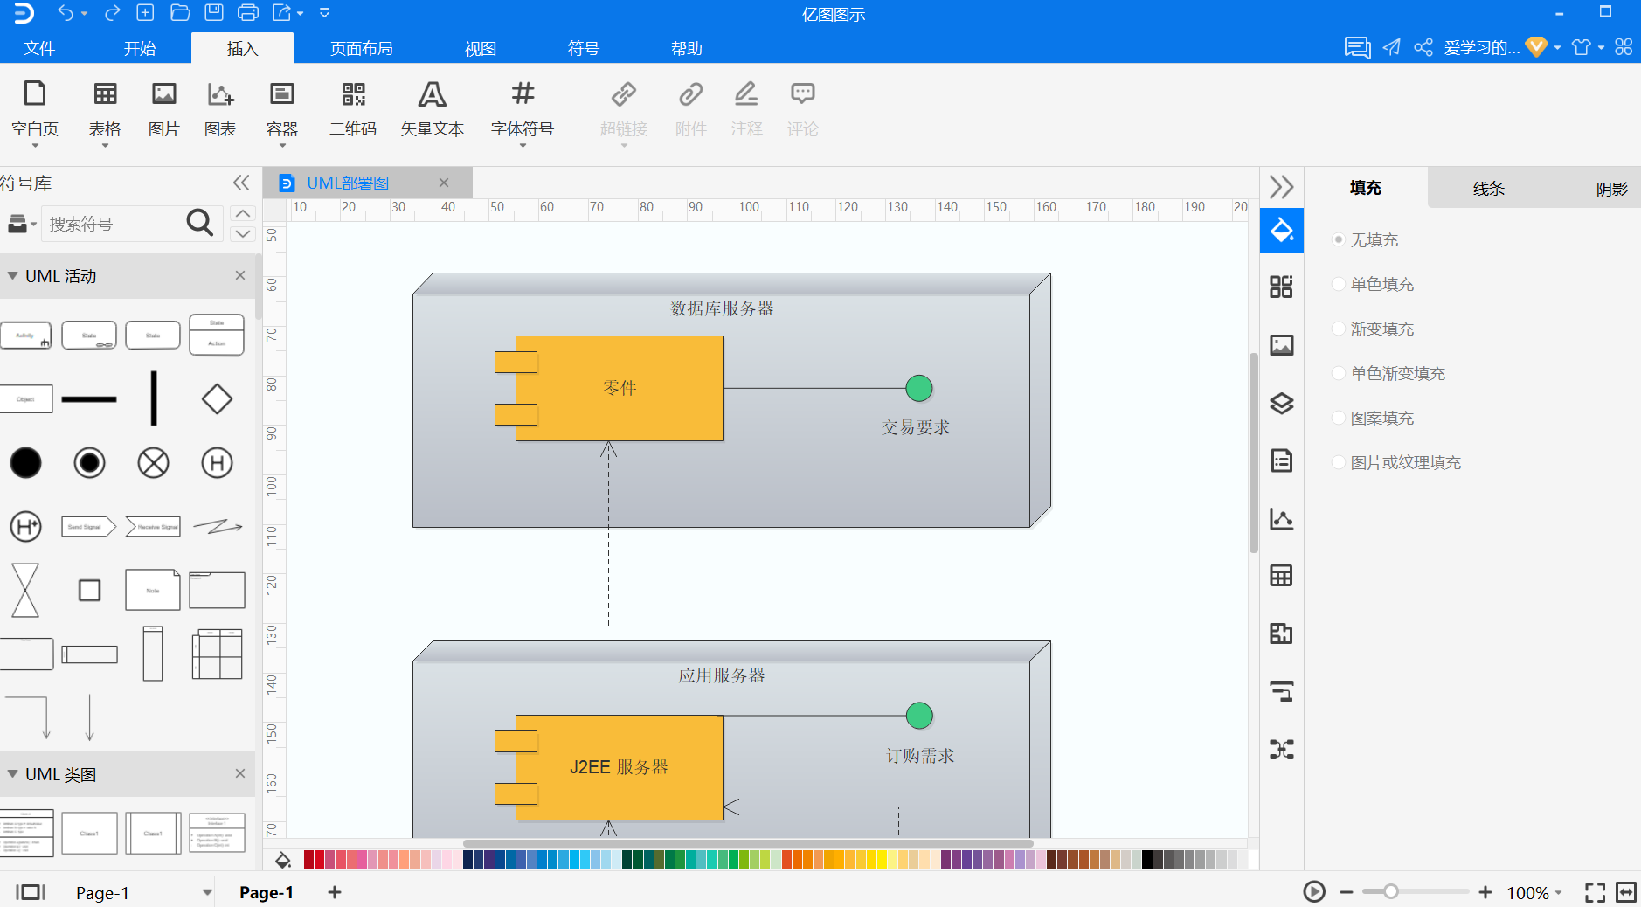Close the UML 活动 library
The height and width of the screenshot is (907, 1641).
[x=240, y=275]
